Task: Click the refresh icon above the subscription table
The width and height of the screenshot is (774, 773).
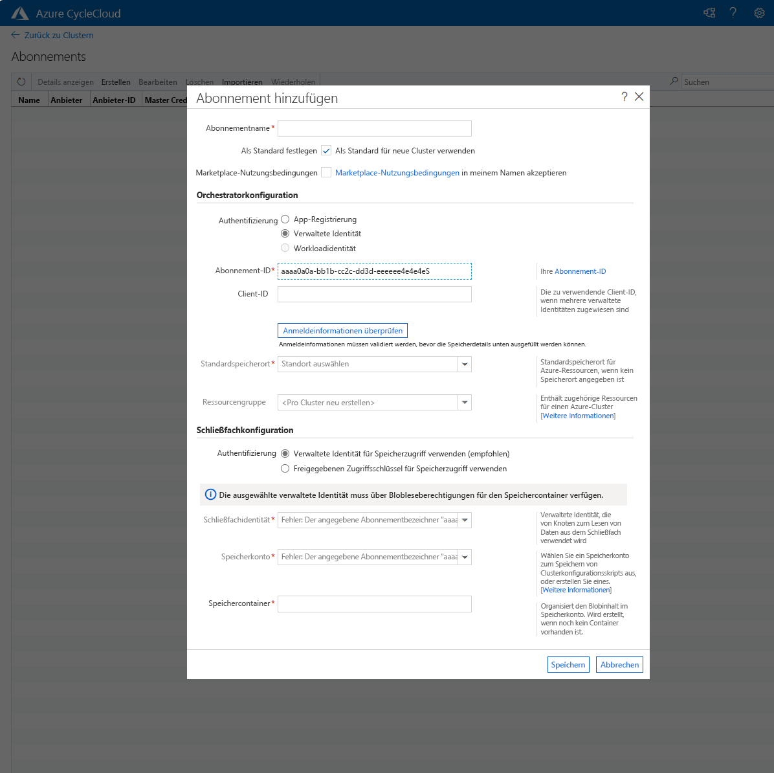Action: pos(21,81)
